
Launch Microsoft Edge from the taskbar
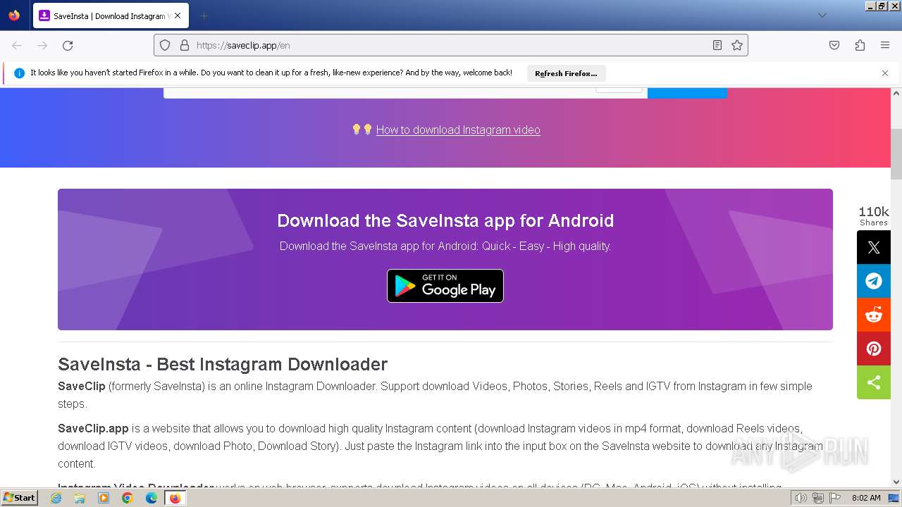point(152,498)
